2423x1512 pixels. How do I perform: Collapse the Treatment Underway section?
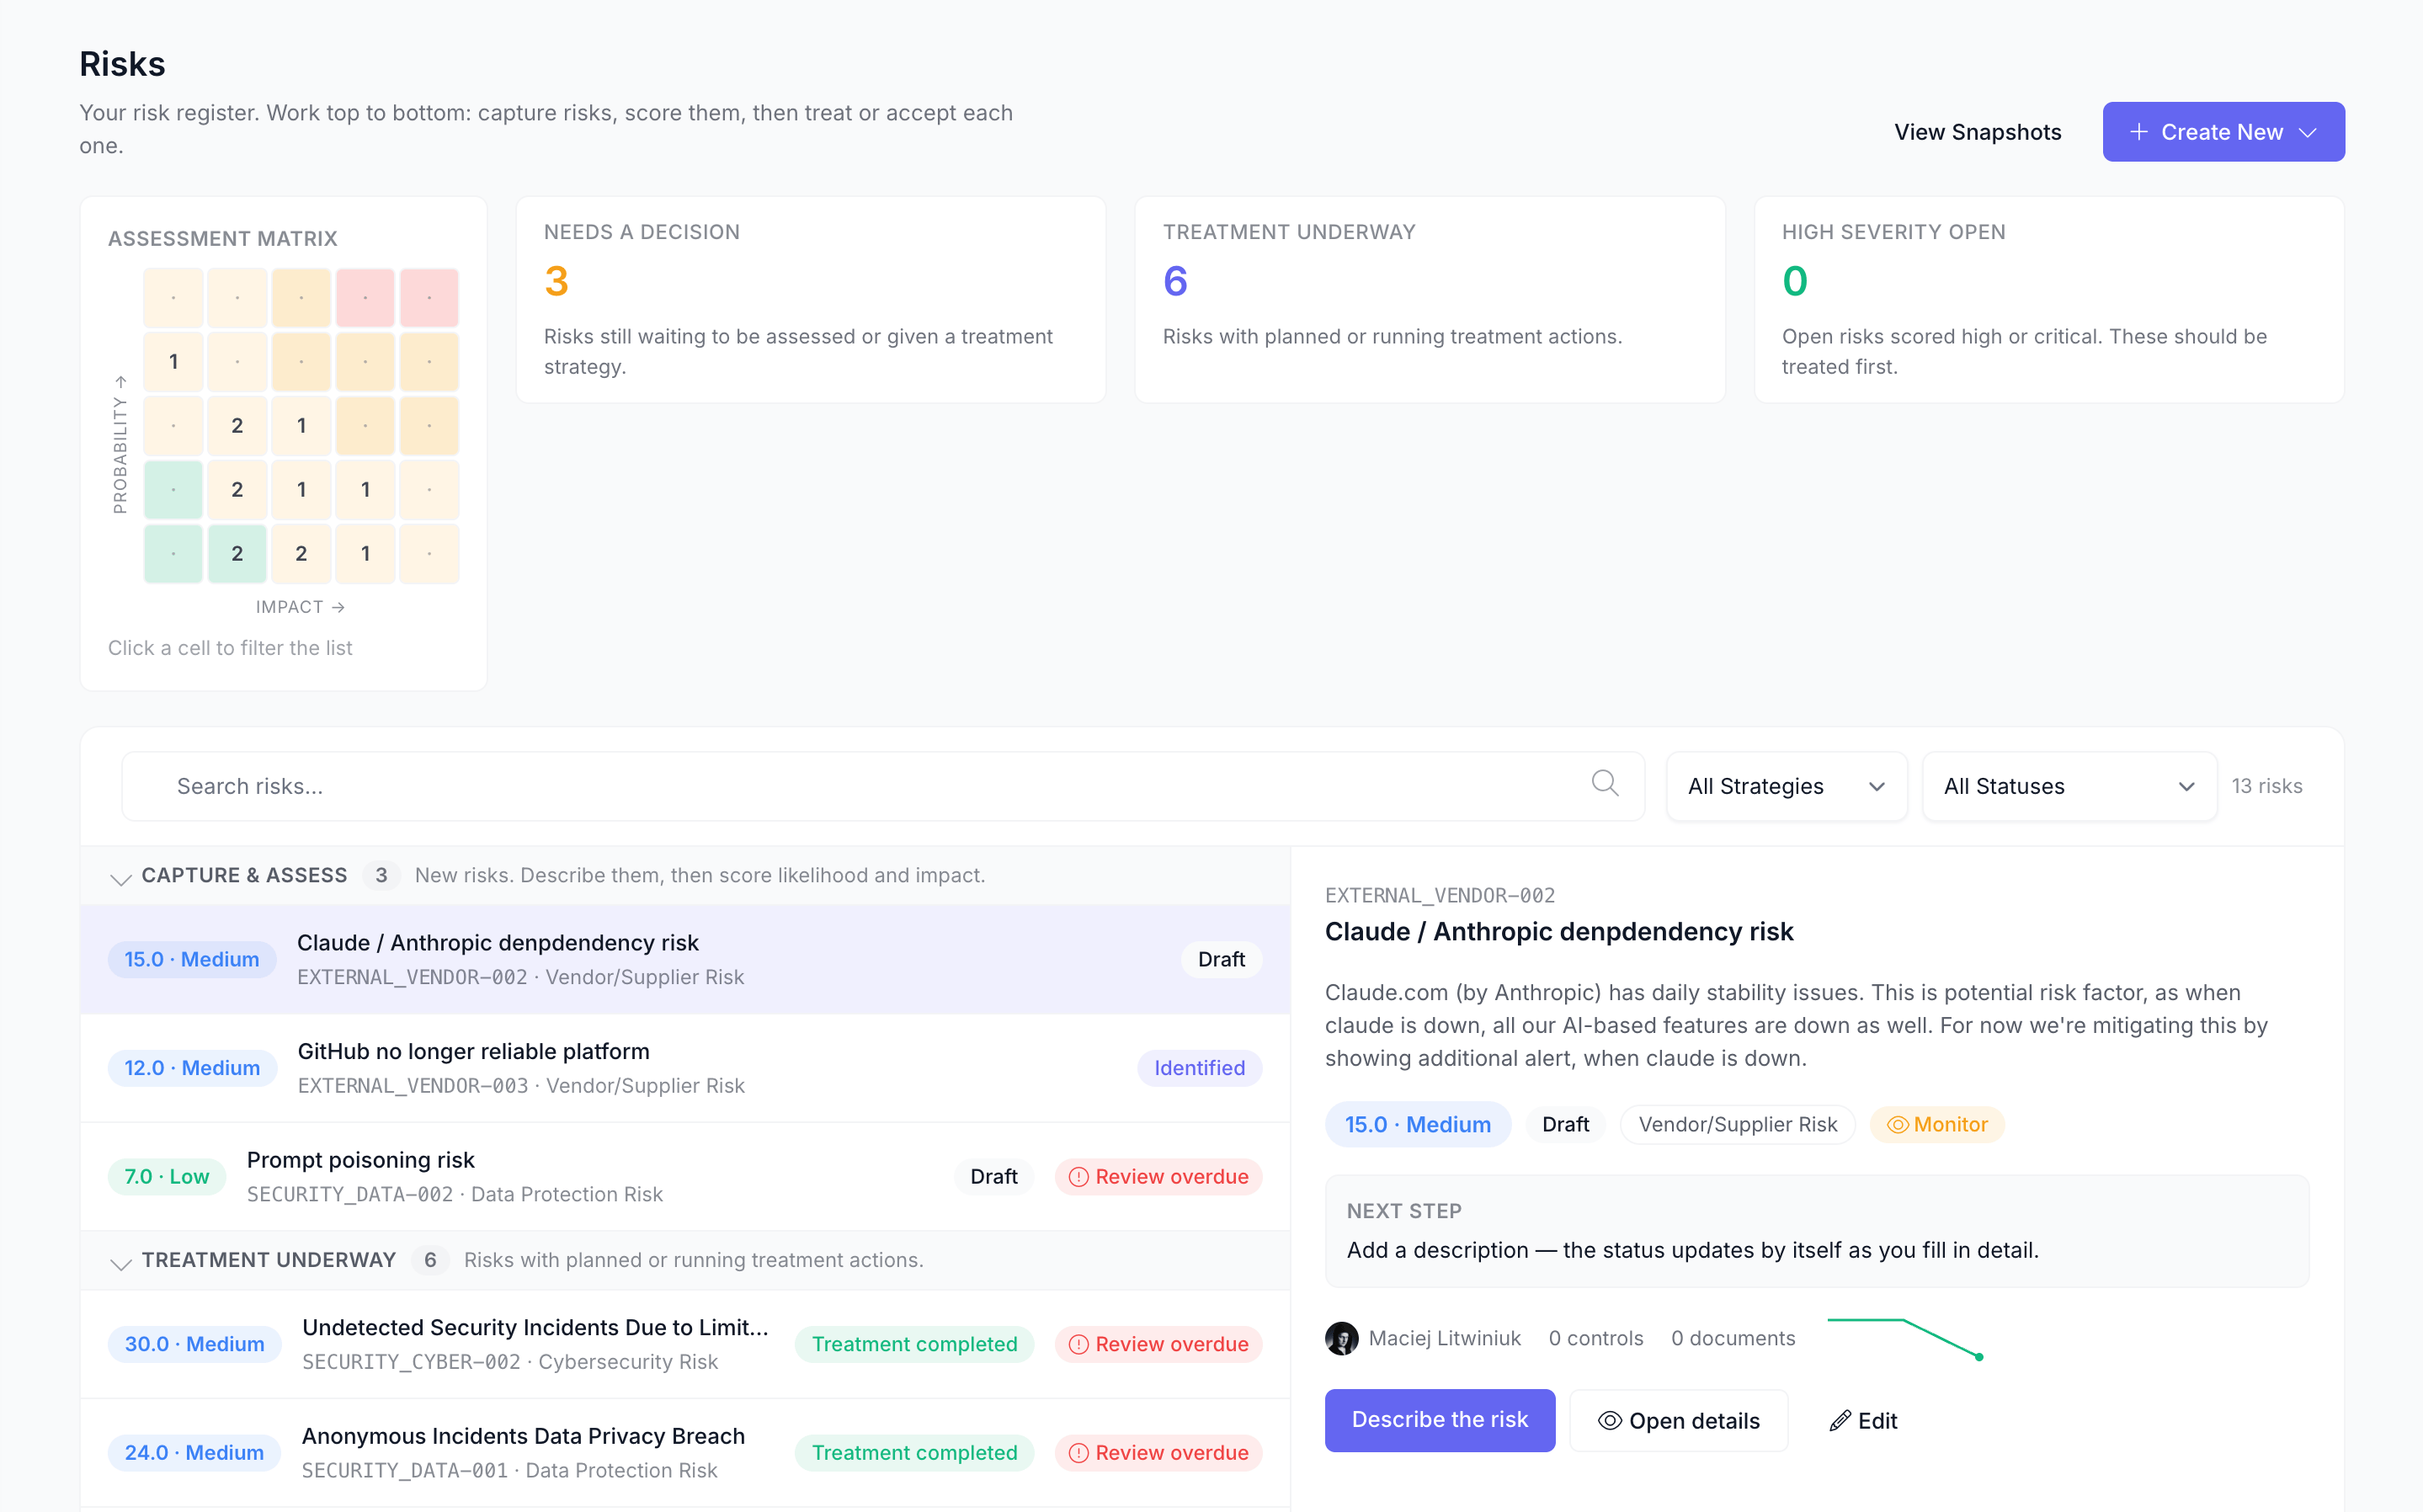pos(120,1262)
